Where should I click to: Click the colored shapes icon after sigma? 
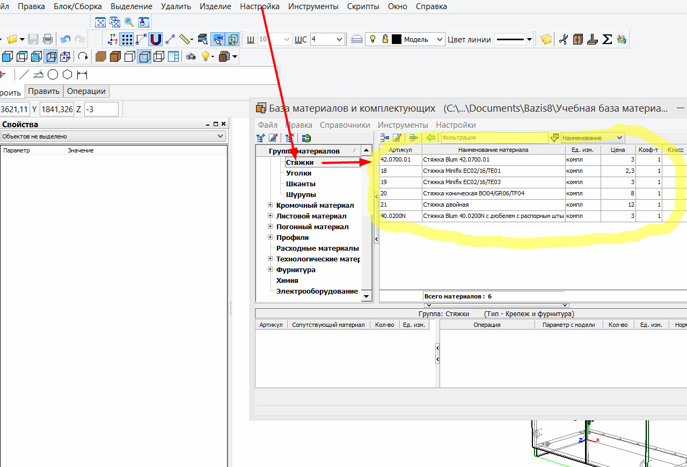pos(622,39)
